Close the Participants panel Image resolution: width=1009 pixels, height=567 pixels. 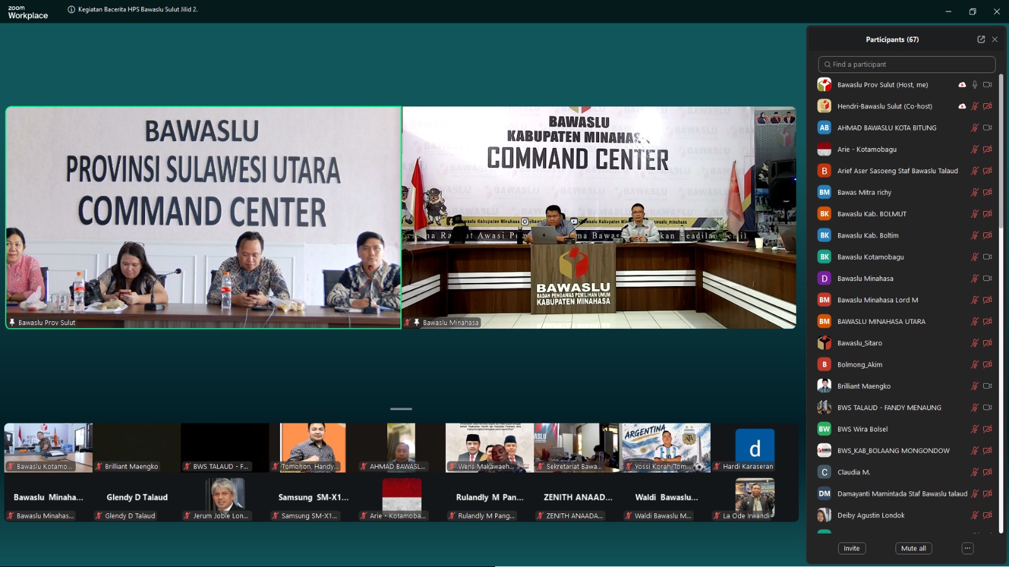(995, 39)
